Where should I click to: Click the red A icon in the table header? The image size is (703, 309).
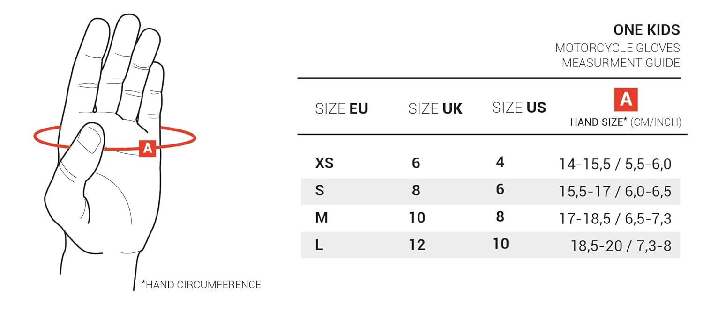[626, 100]
